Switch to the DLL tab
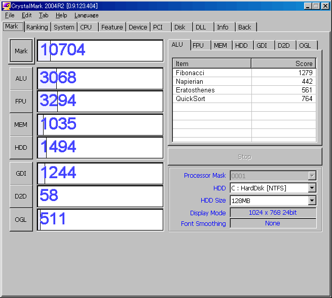The height and width of the screenshot is (298, 332). [203, 27]
